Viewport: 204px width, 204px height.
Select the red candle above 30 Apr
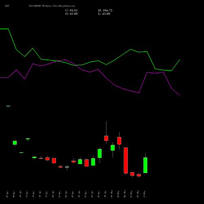click(106, 138)
